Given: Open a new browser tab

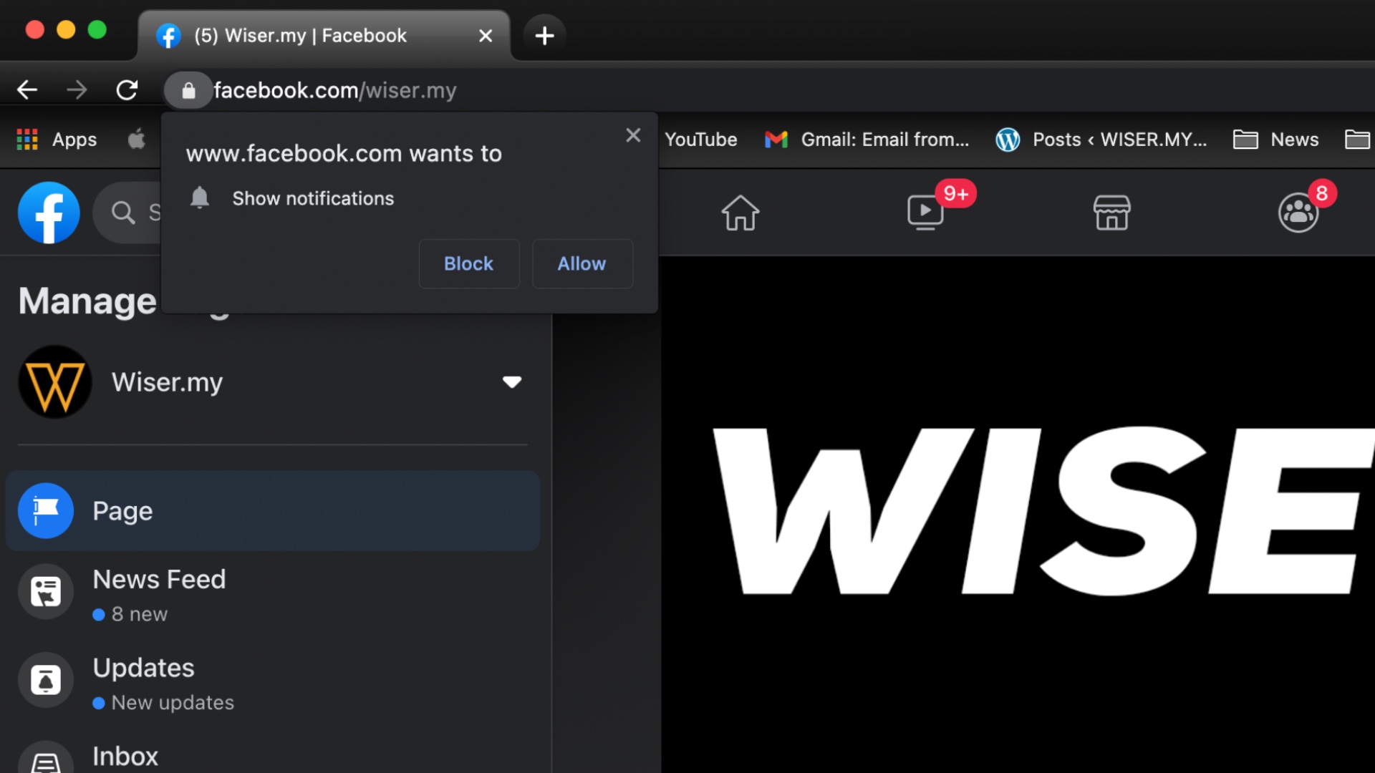Looking at the screenshot, I should pyautogui.click(x=544, y=35).
